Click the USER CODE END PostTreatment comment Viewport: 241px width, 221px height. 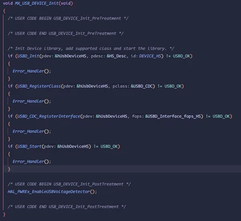pos(67,206)
